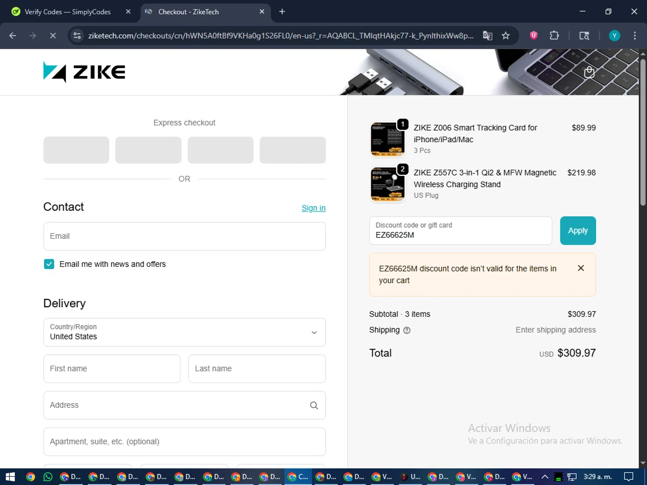
Task: Click into the Address field
Action: [185, 405]
